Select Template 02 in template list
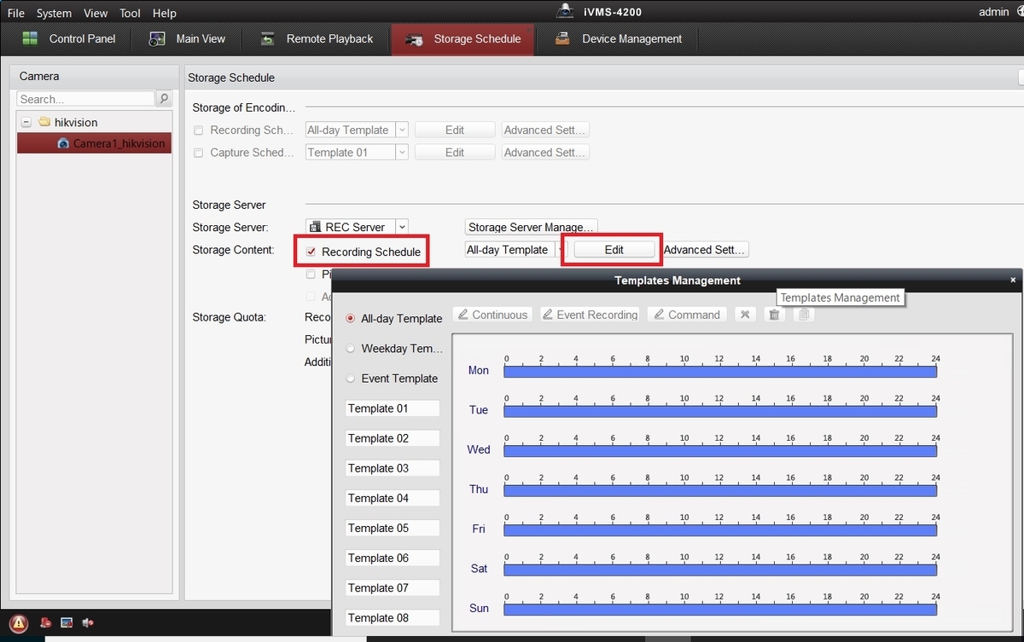1024x642 pixels. pos(393,438)
